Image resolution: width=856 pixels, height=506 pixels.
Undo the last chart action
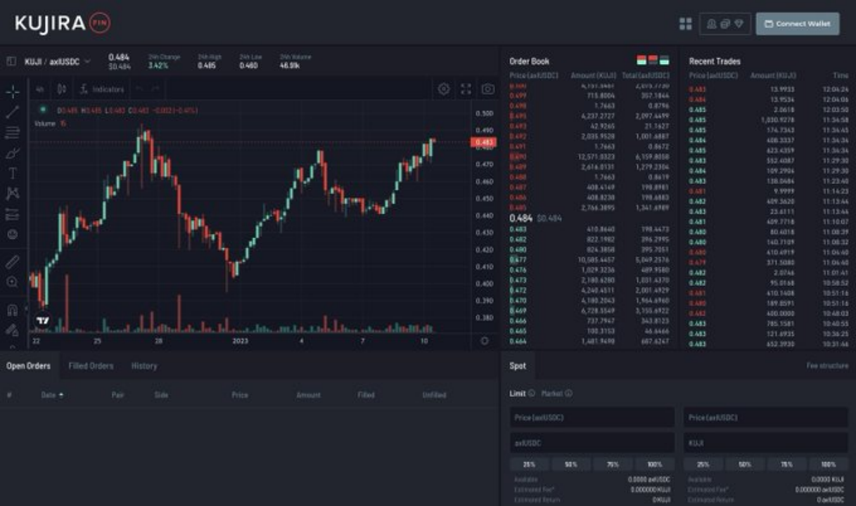pyautogui.click(x=139, y=89)
